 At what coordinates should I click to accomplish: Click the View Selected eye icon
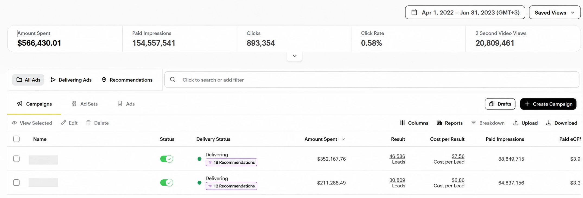tap(14, 123)
